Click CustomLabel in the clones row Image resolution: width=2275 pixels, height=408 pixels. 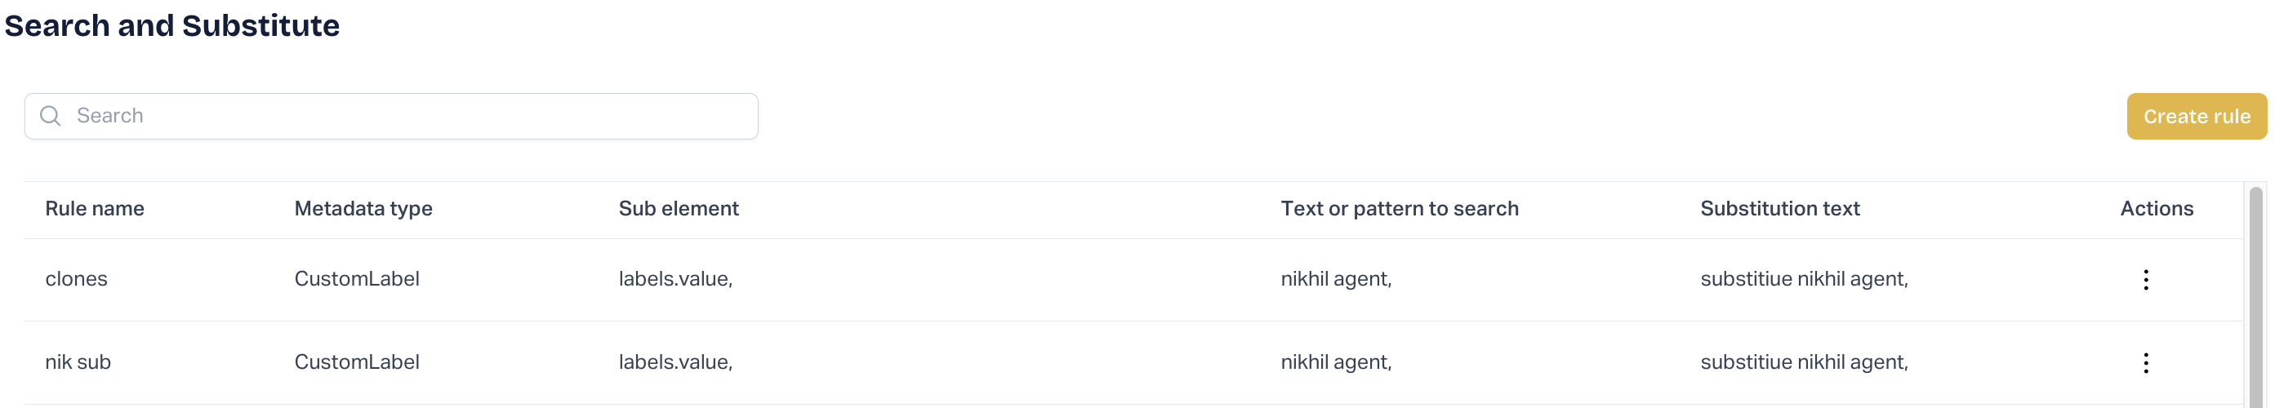(x=357, y=279)
